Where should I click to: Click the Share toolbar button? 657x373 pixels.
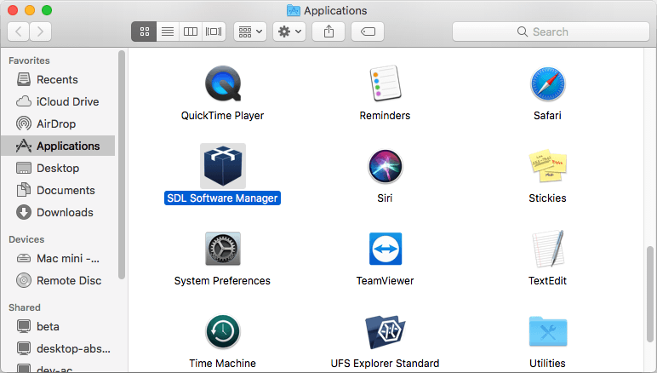coord(328,32)
